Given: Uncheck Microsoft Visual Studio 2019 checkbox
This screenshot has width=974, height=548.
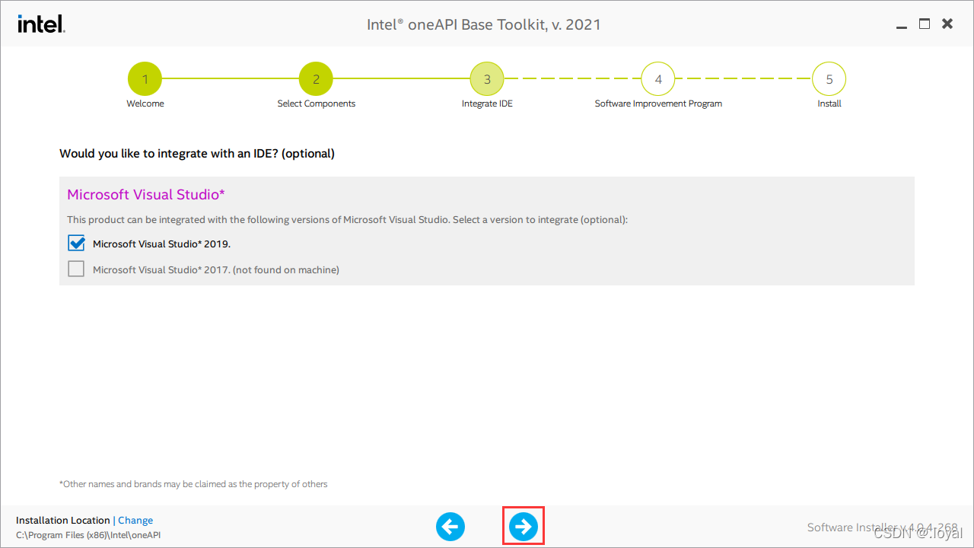Looking at the screenshot, I should 76,244.
